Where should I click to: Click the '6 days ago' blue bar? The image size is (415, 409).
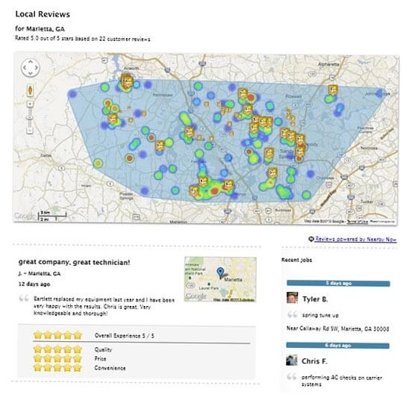pyautogui.click(x=337, y=346)
